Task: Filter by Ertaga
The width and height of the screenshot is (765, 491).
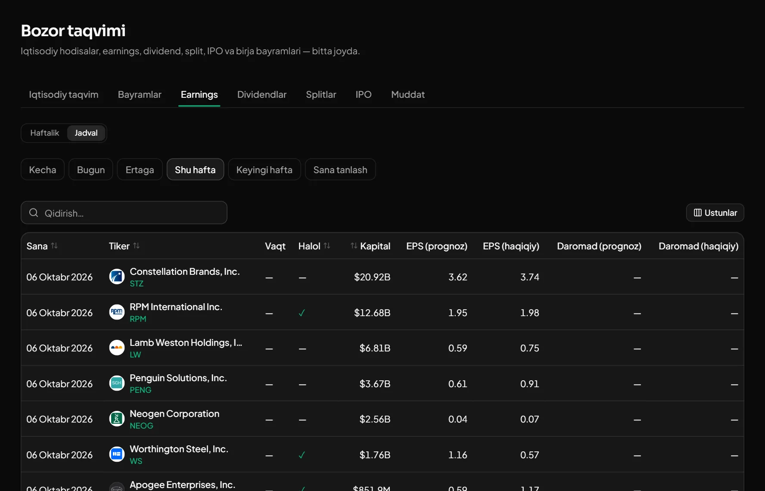Action: 140,170
